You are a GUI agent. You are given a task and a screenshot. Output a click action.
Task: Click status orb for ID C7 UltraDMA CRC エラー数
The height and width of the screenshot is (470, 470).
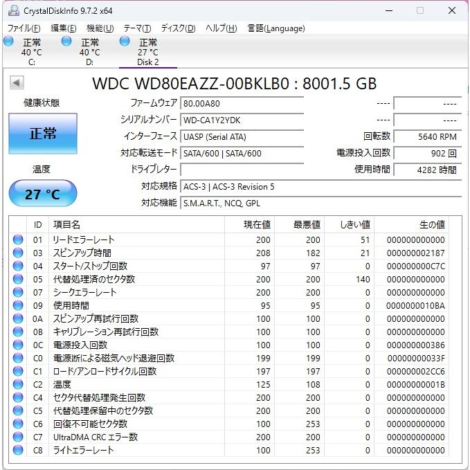pos(18,437)
